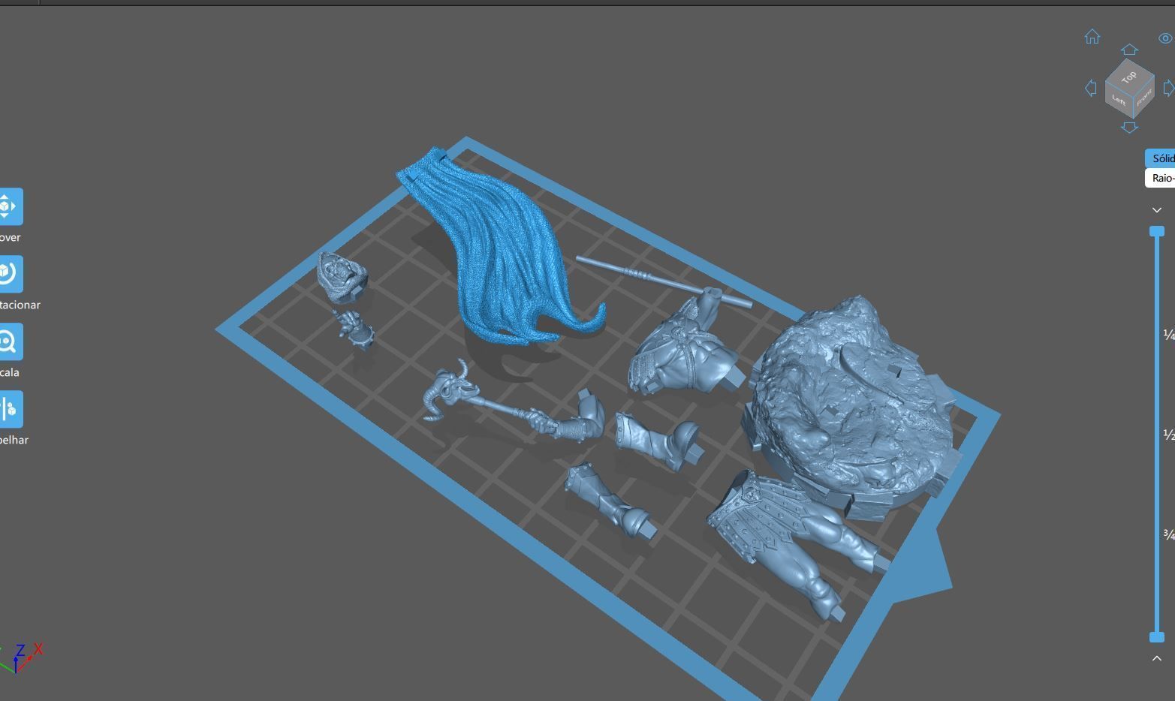Select the small gauntlet hand model
The height and width of the screenshot is (701, 1175).
click(x=354, y=330)
